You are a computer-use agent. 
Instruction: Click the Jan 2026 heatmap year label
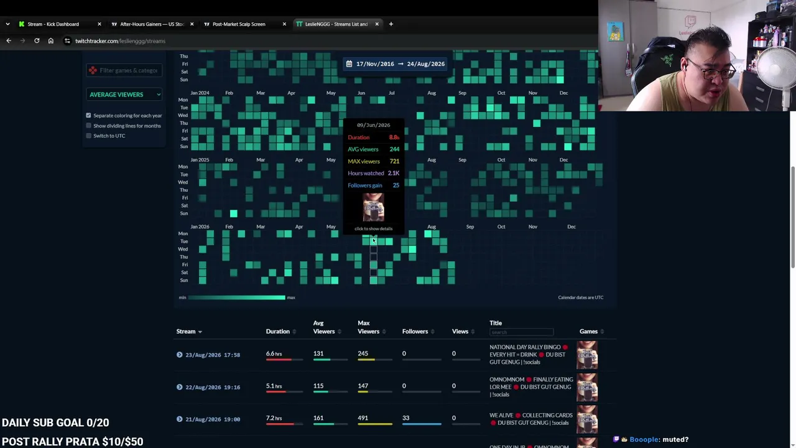tap(200, 227)
